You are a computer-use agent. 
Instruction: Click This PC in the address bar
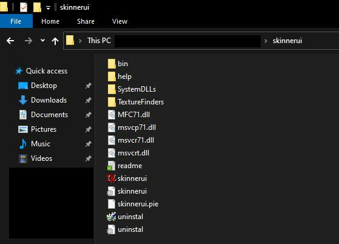click(x=99, y=41)
